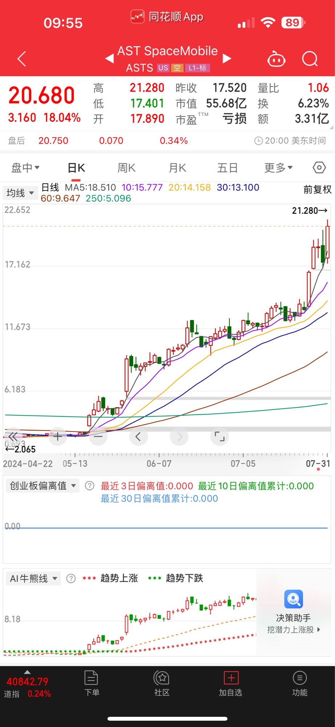Open help for 创业板偏离值 indicator
Screen dimensions: 335x727
tap(90, 486)
